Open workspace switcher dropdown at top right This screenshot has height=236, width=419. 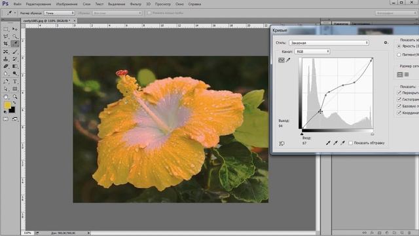tap(395, 13)
